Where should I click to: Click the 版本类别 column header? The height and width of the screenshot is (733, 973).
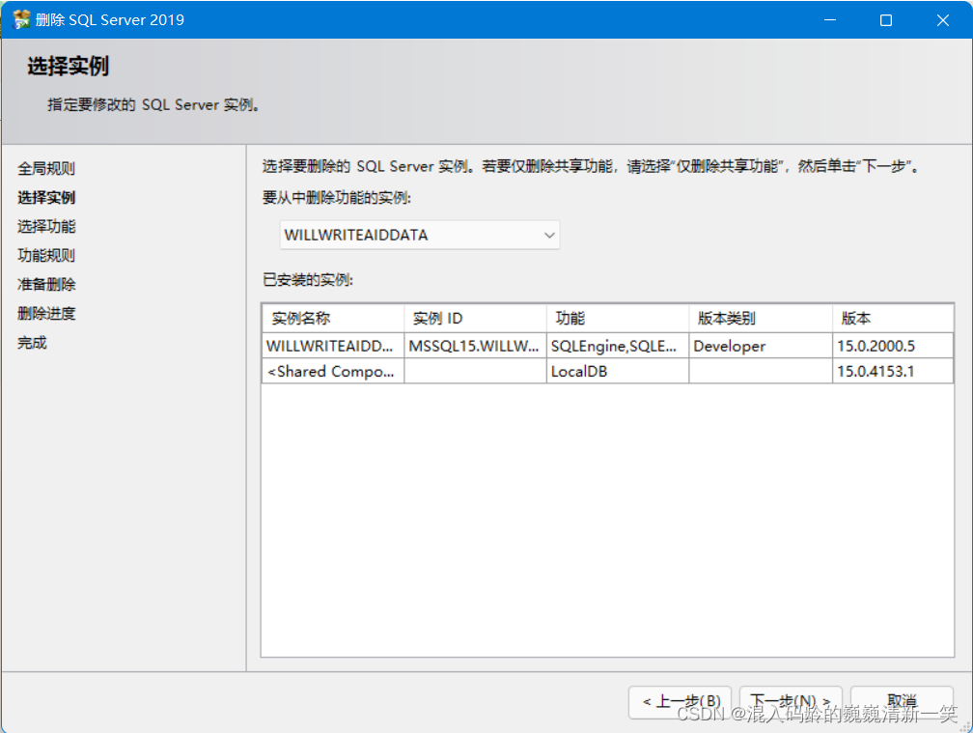coord(761,319)
